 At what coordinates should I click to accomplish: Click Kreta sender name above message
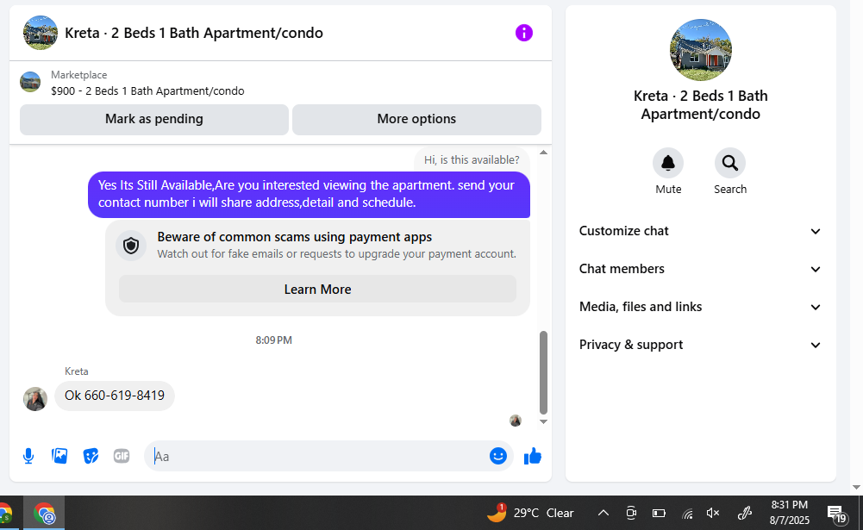click(77, 371)
